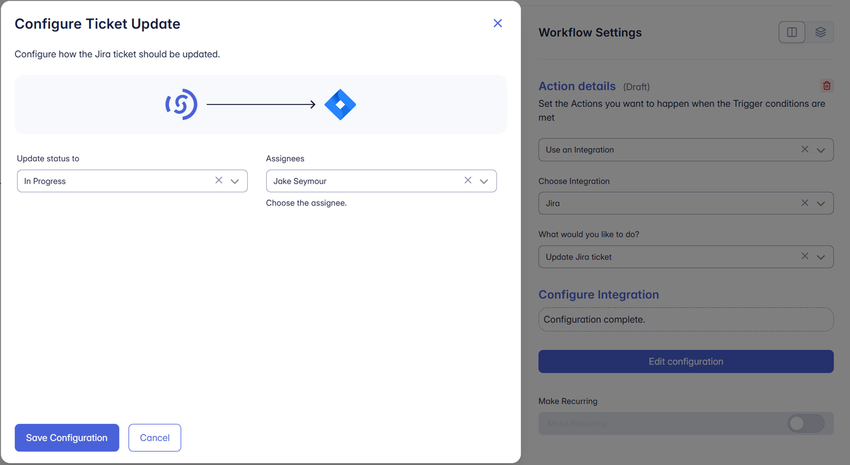This screenshot has width=850, height=465.
Task: Clear the Update Jira ticket selection
Action: coord(805,256)
